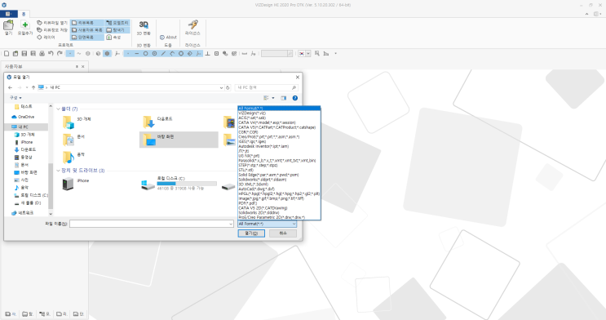Click the wireframe cube view icon
This screenshot has height=320, width=606.
(x=98, y=53)
